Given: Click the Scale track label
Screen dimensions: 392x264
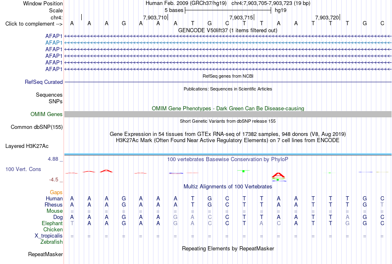Looking at the screenshot, I should click(56, 10).
